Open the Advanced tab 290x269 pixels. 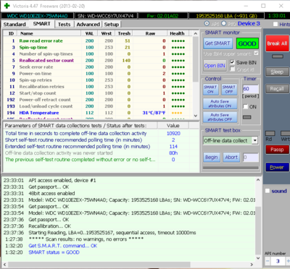[88, 25]
